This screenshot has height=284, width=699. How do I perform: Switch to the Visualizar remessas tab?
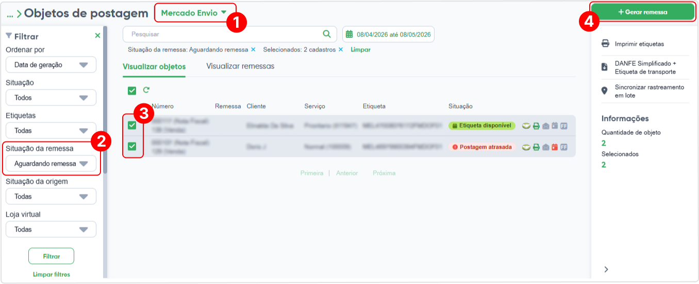(x=240, y=66)
